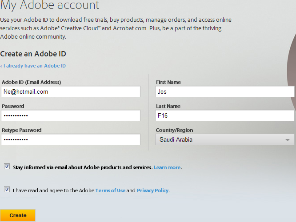
Task: Click the 'Last Name' label text
Action: click(x=168, y=106)
